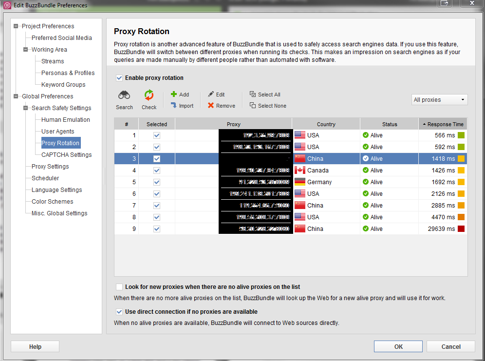Click the Alive status icon in row 1
Screen dimensions: 485x361
pos(366,135)
